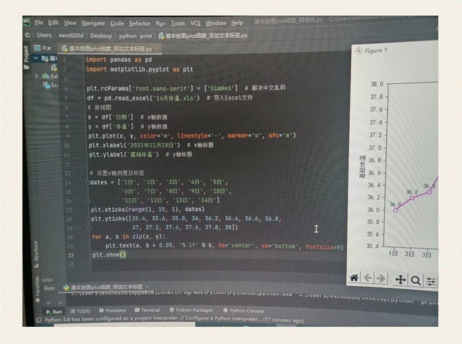Click the drive icon at breadcrumb start
462x344 pixels.
[28, 35]
